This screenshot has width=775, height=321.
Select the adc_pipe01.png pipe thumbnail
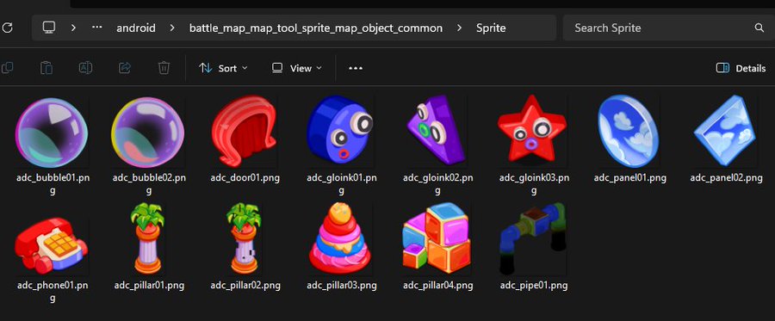(533, 239)
